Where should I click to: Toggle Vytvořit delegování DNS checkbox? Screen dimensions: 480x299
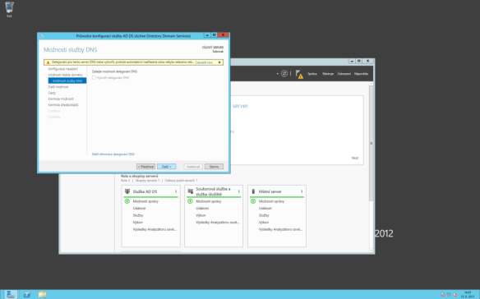click(94, 78)
